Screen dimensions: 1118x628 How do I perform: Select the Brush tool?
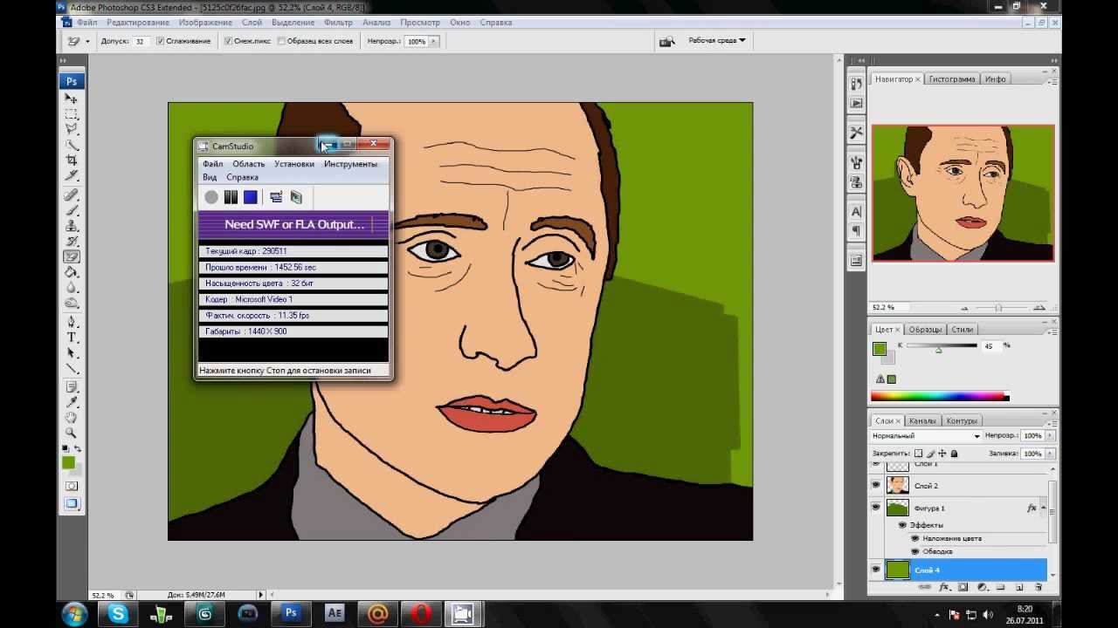pos(72,210)
